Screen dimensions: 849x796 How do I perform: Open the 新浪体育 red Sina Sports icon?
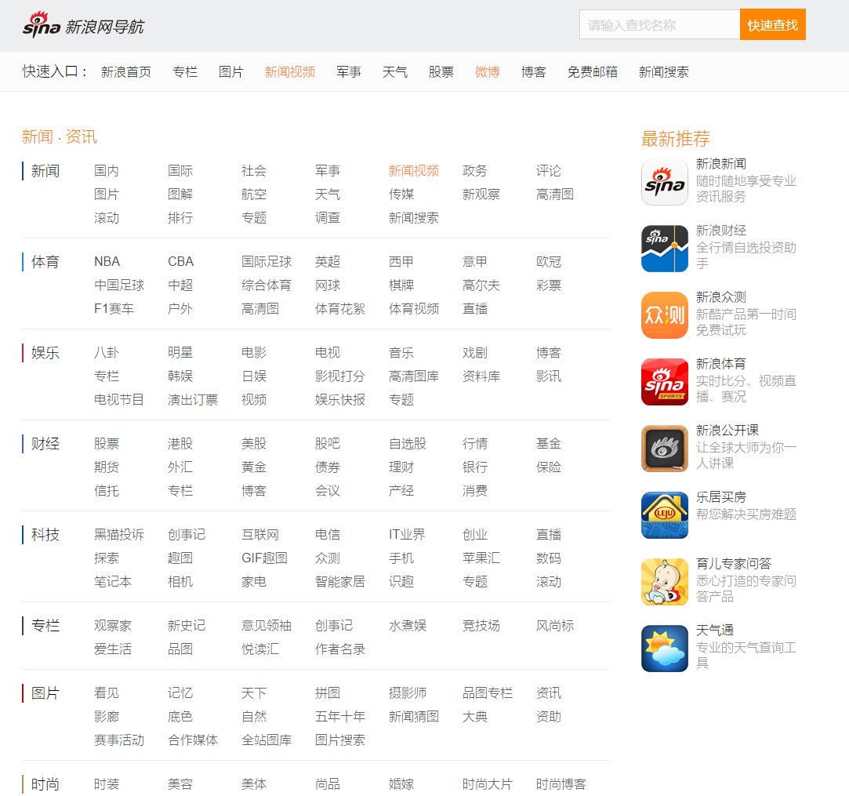(664, 382)
